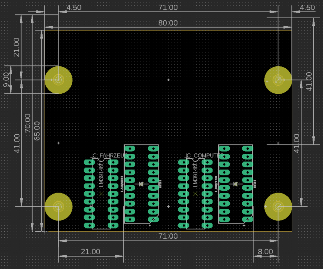Click the crosshair marker at the top center of the board
This screenshot has height=269, width=323.
168,80
